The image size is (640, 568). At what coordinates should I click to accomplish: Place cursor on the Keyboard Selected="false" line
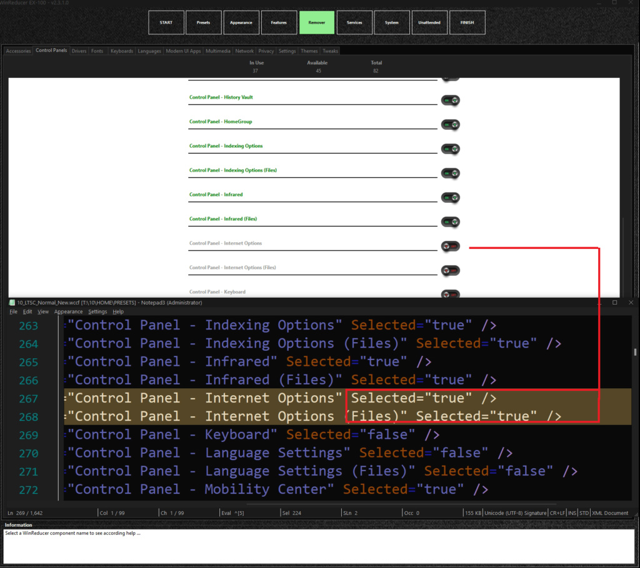pos(347,434)
